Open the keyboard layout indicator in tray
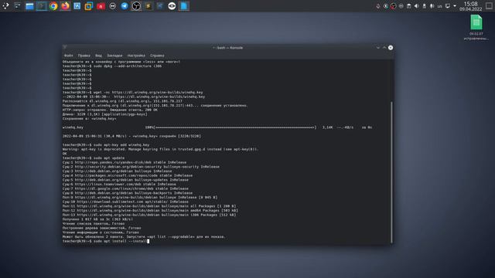 coord(439,6)
